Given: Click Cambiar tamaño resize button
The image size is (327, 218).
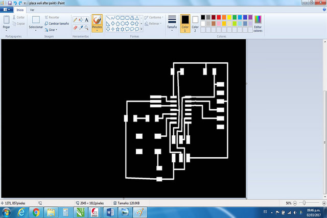Looking at the screenshot, I should 57,23.
